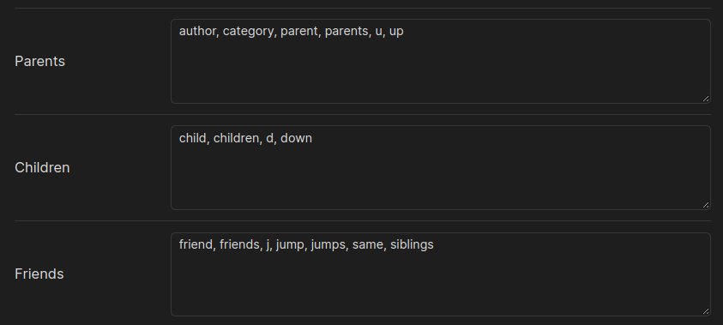Click the word 'friends' inside Friends text area
723x325 pixels.
click(238, 244)
